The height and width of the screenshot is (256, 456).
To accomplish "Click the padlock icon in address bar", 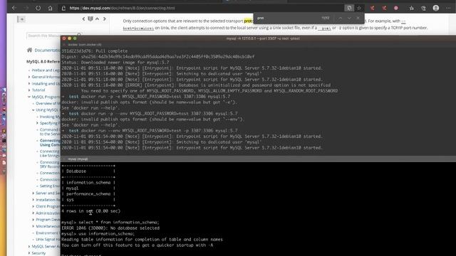I will [63, 8].
